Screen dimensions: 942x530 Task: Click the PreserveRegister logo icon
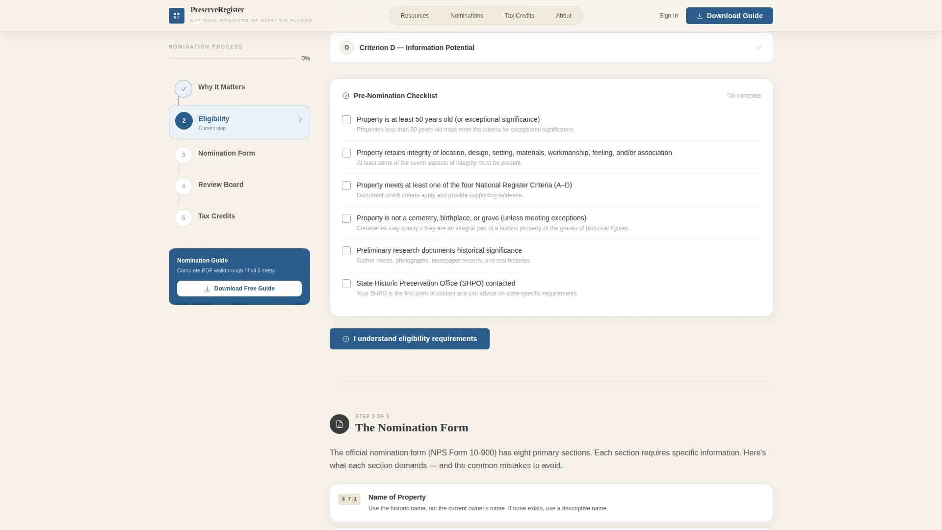point(177,16)
